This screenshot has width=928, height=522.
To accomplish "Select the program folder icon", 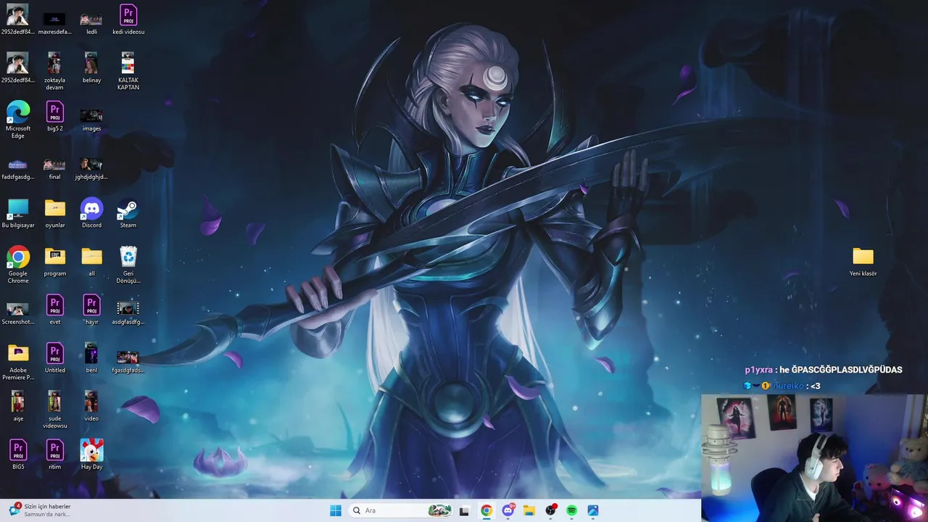I will 54,261.
